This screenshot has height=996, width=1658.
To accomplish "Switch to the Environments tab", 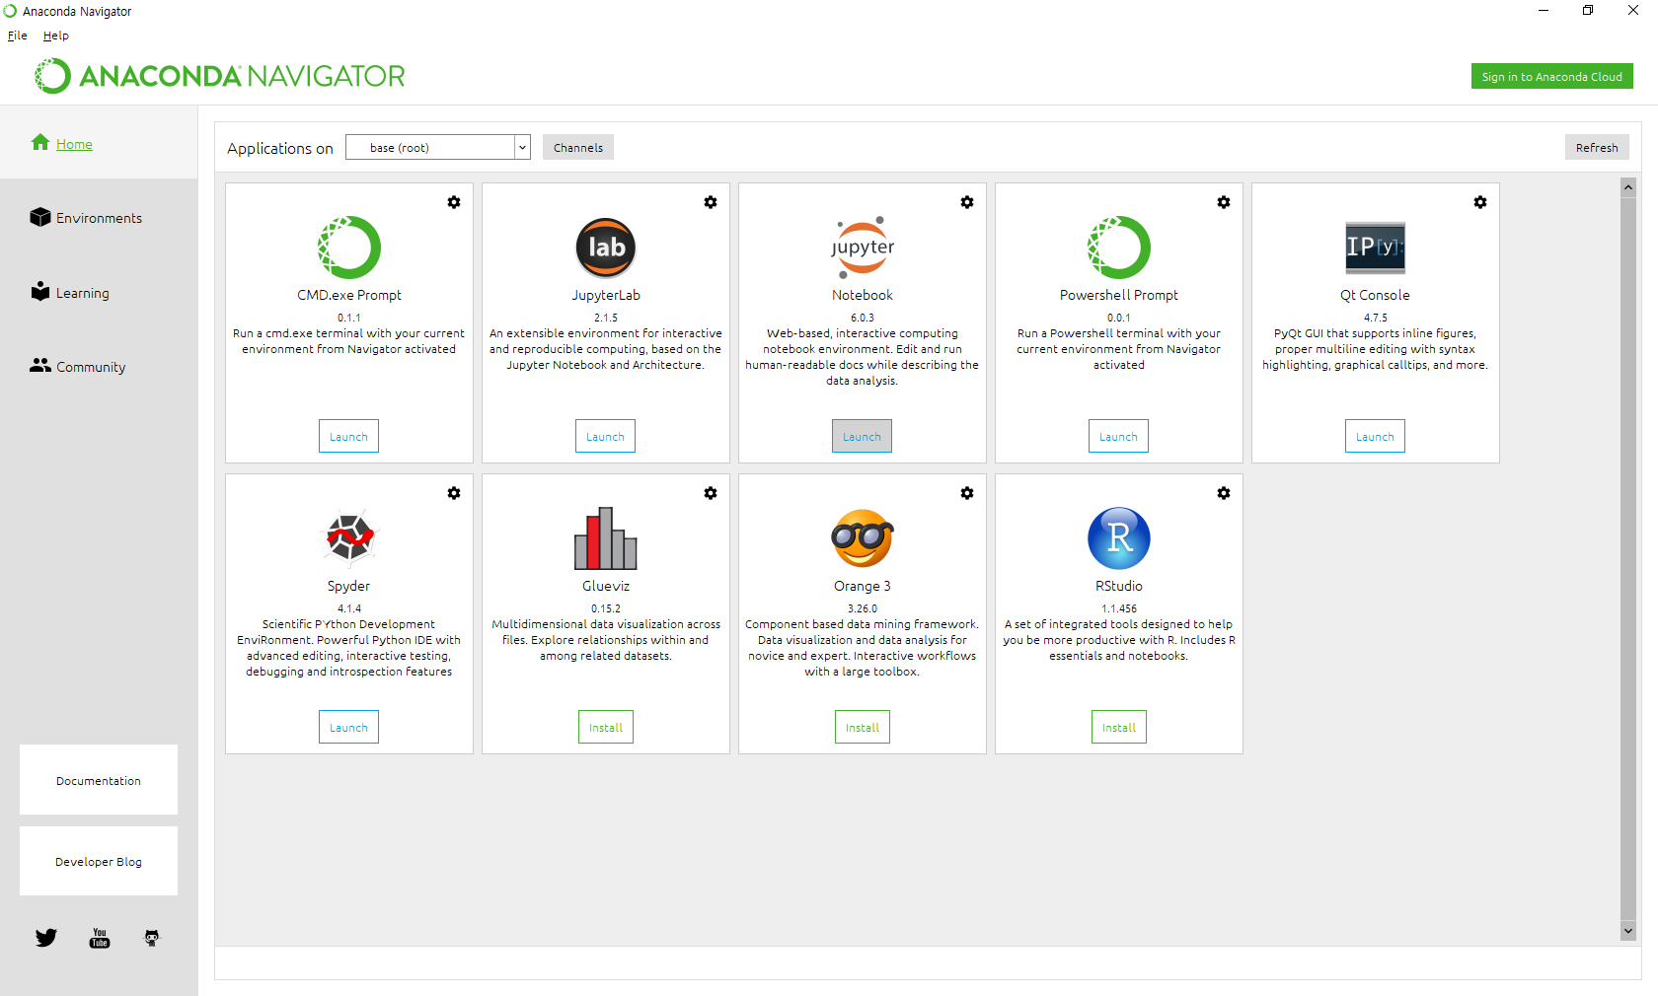I will coord(99,218).
